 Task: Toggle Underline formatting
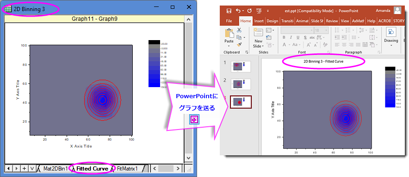pos(297,37)
